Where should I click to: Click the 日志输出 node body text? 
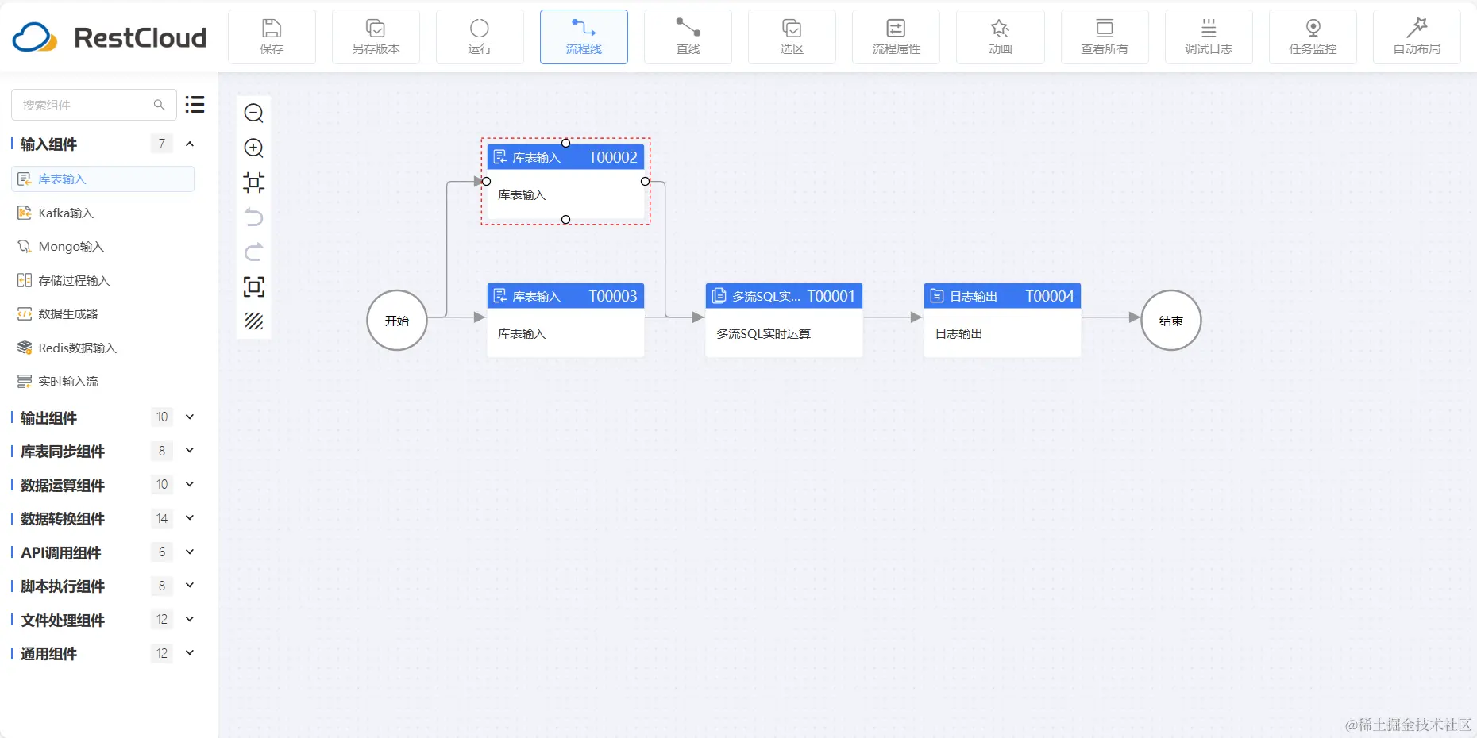[958, 334]
